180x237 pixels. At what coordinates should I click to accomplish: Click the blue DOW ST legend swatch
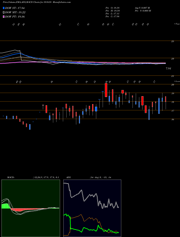click(x=4, y=8)
